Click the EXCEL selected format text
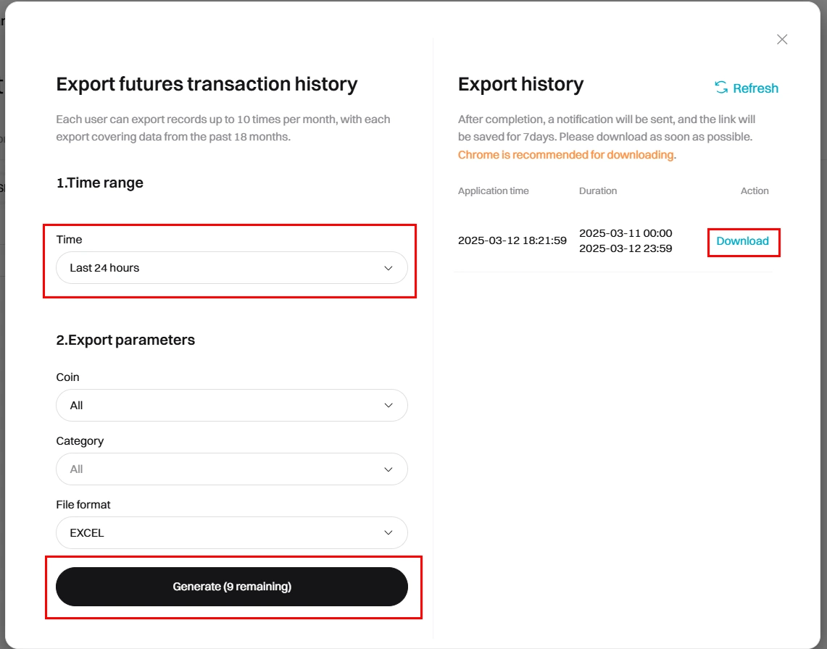Screen dimensions: 827x649 pos(87,533)
